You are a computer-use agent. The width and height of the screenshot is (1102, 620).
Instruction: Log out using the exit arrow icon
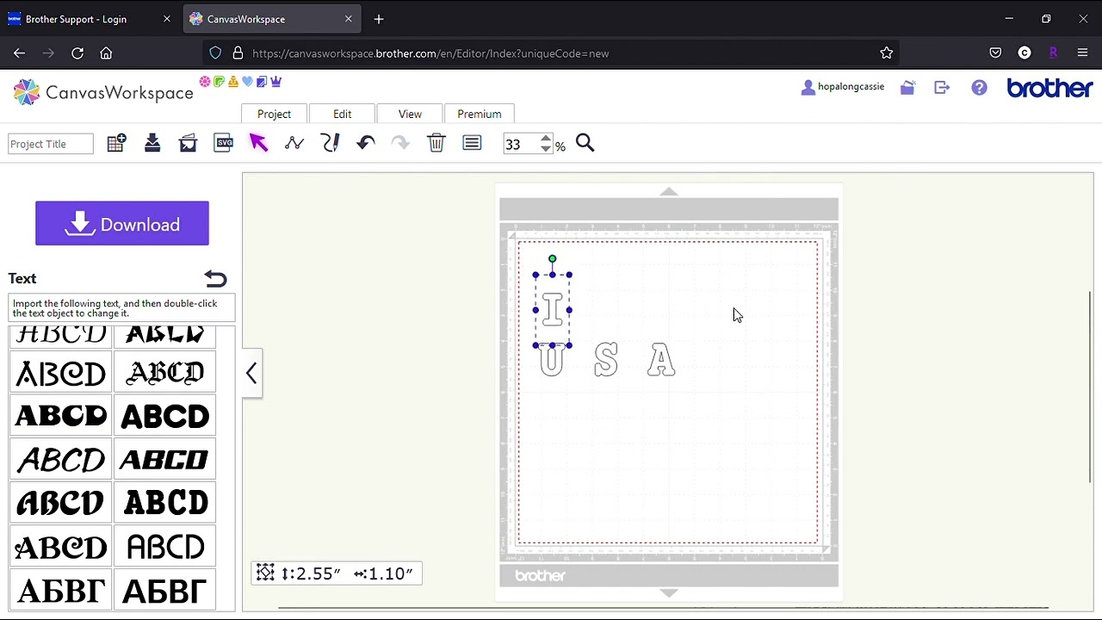tap(942, 87)
